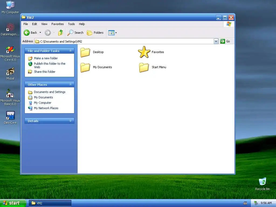
Task: Click Publish this folder to the Web
Action: click(x=50, y=65)
